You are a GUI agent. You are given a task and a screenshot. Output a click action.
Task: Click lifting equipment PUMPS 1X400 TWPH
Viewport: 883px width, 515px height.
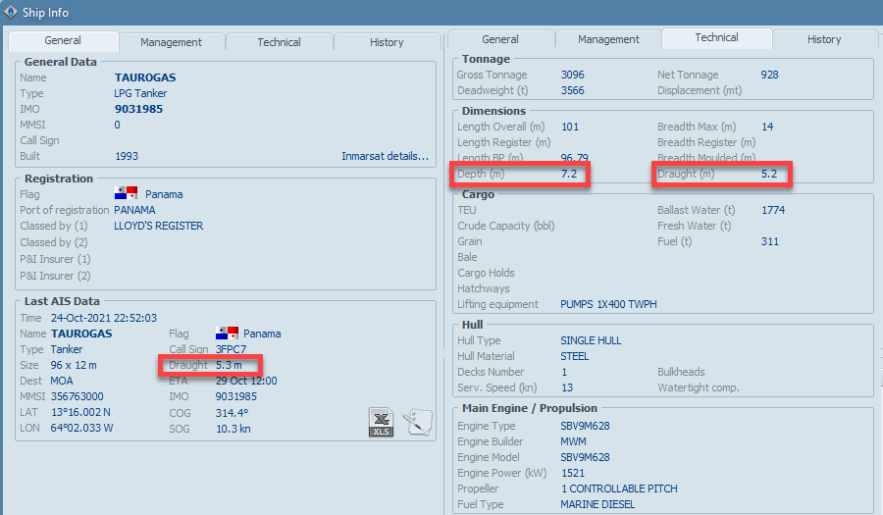click(608, 304)
